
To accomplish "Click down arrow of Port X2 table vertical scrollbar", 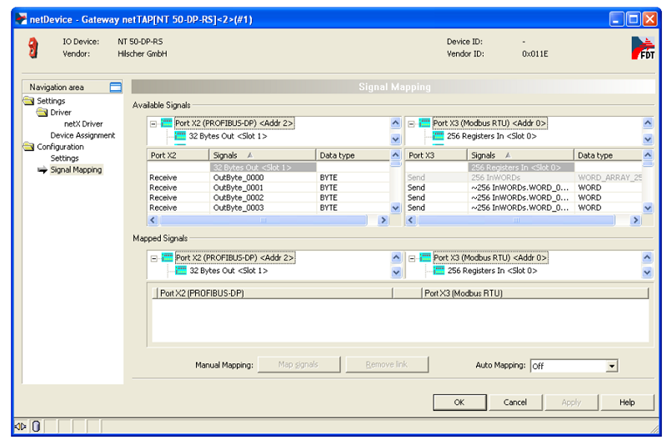I will 395,207.
